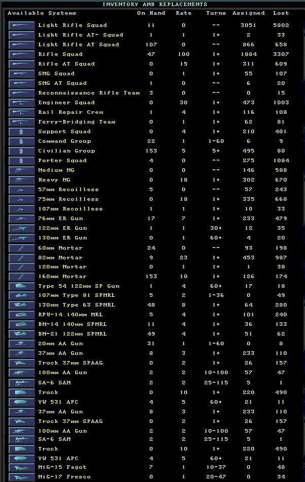This screenshot has width=305, height=482.
Task: Select the Ferry-Bridging Team icon
Action: (21, 122)
